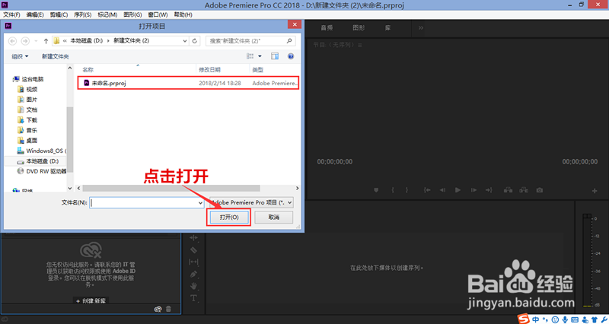
Task: Click the view mode icon in Open dialog
Action: pyautogui.click(x=250, y=56)
